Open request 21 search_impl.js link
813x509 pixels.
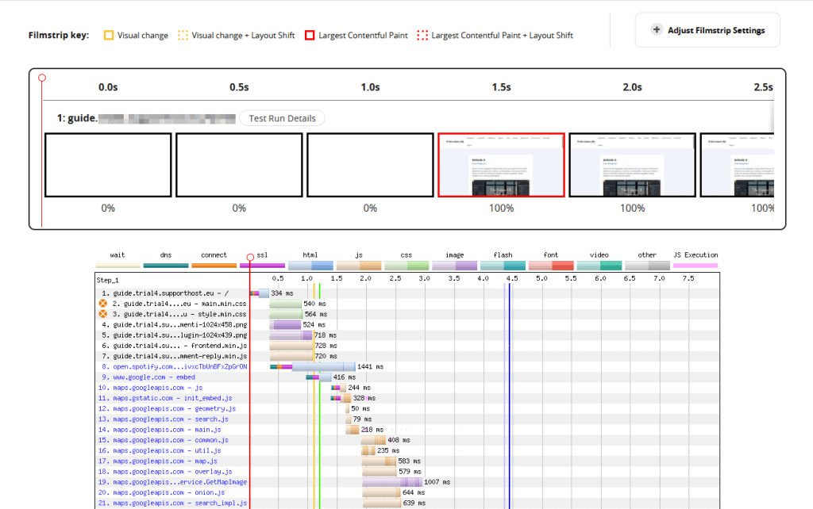pyautogui.click(x=172, y=503)
